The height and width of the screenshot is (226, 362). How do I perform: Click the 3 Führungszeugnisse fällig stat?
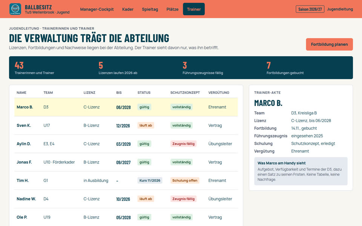click(203, 68)
